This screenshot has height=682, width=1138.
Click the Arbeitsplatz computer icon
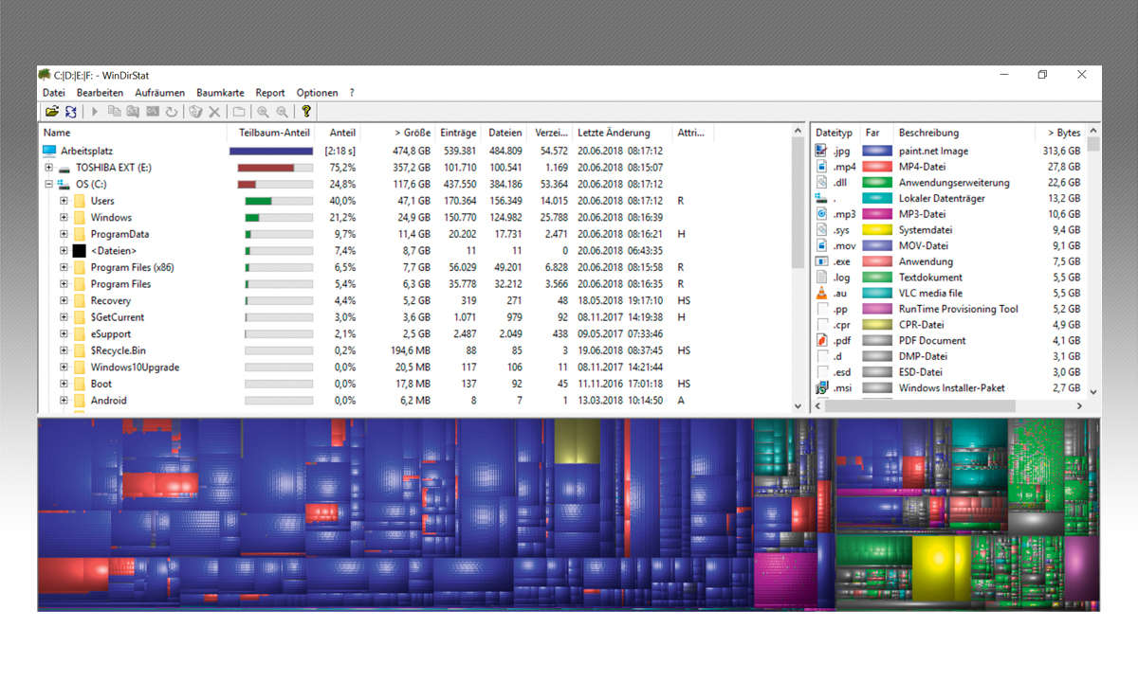click(49, 151)
